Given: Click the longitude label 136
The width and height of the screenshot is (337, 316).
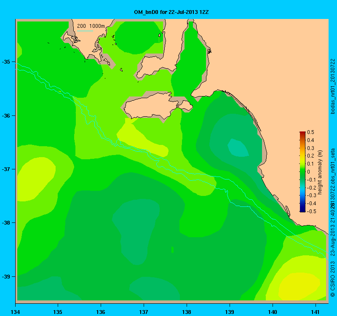Looking at the screenshot, I should pyautogui.click(x=101, y=312).
